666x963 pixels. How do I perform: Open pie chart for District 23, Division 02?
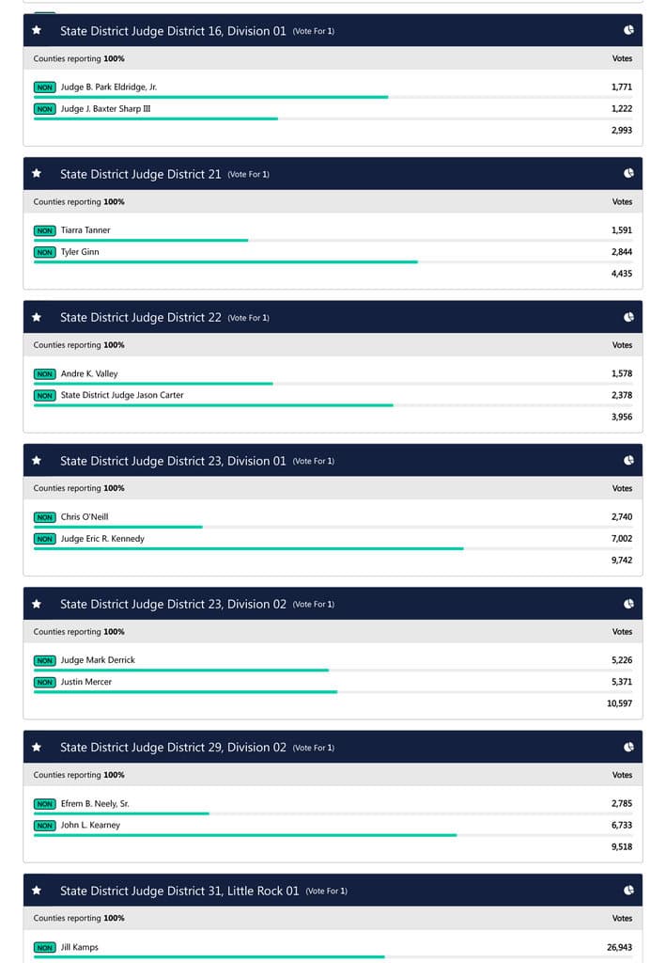[x=628, y=604]
